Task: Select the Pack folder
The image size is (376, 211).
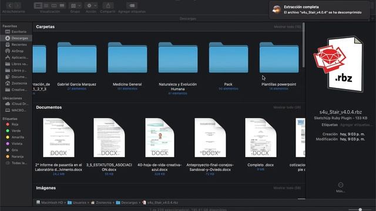Action: pos(229,57)
